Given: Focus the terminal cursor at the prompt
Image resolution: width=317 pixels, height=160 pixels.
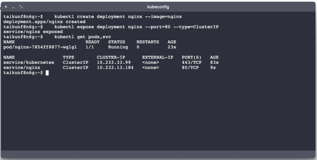Looking at the screenshot, I should click(47, 73).
